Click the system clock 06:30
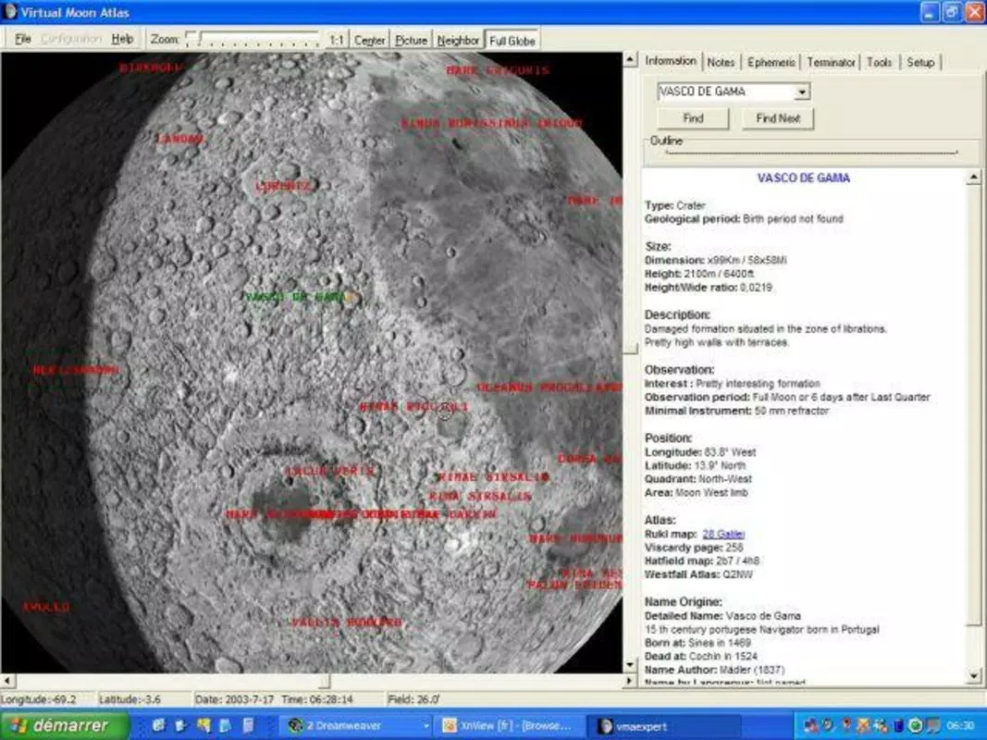This screenshot has width=987, height=740. point(959,726)
